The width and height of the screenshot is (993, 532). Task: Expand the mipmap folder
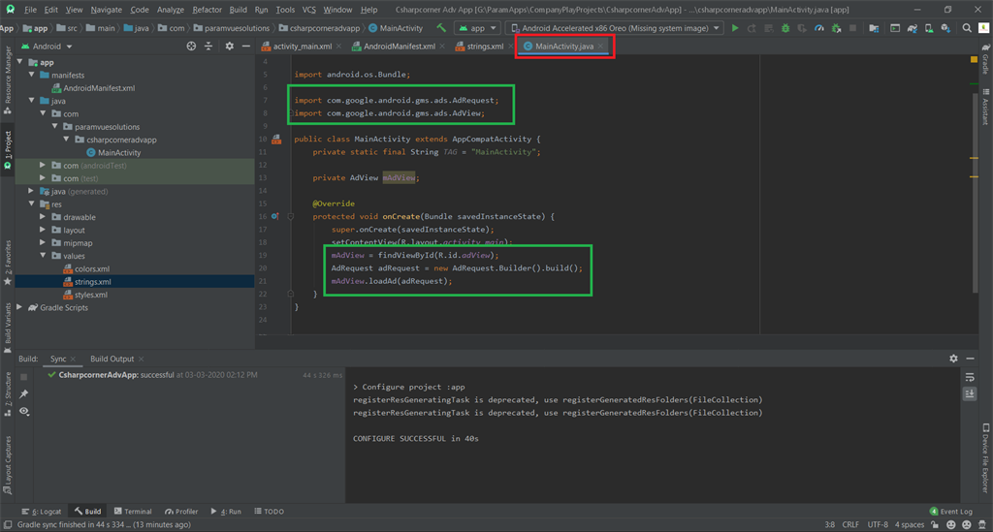43,243
